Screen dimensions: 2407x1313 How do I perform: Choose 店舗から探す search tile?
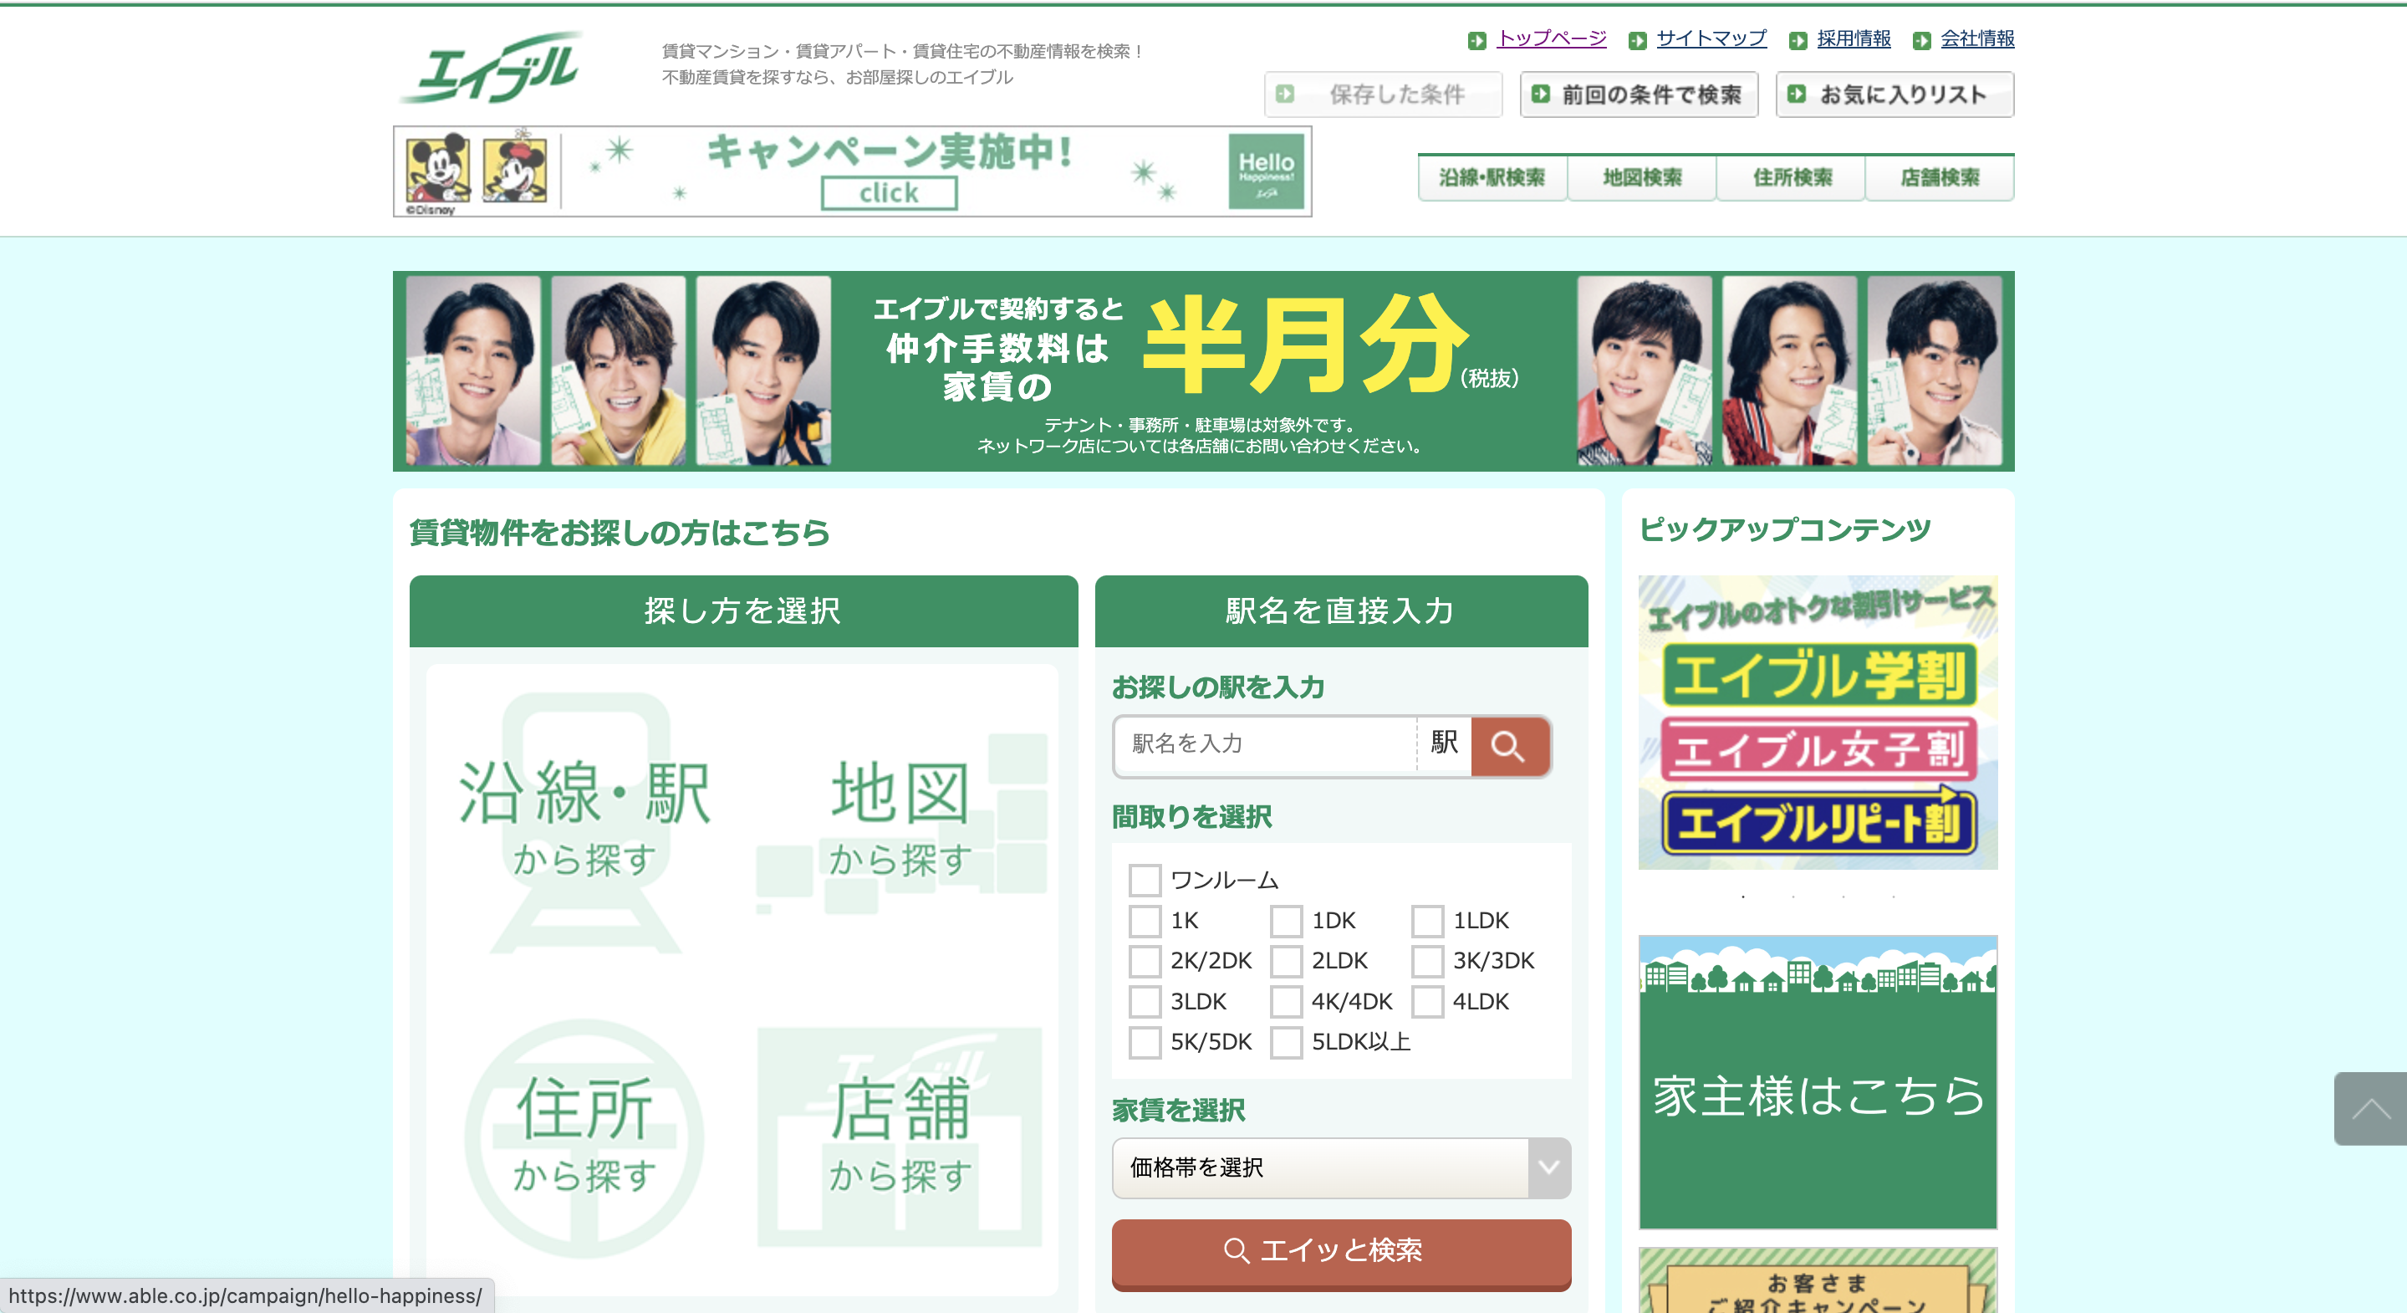(x=900, y=1137)
